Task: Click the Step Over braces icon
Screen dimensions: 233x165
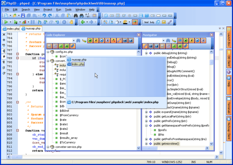Action: [x=45, y=22]
